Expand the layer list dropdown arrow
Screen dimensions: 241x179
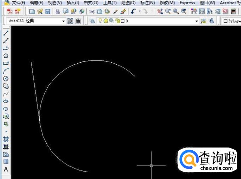[x=197, y=21]
